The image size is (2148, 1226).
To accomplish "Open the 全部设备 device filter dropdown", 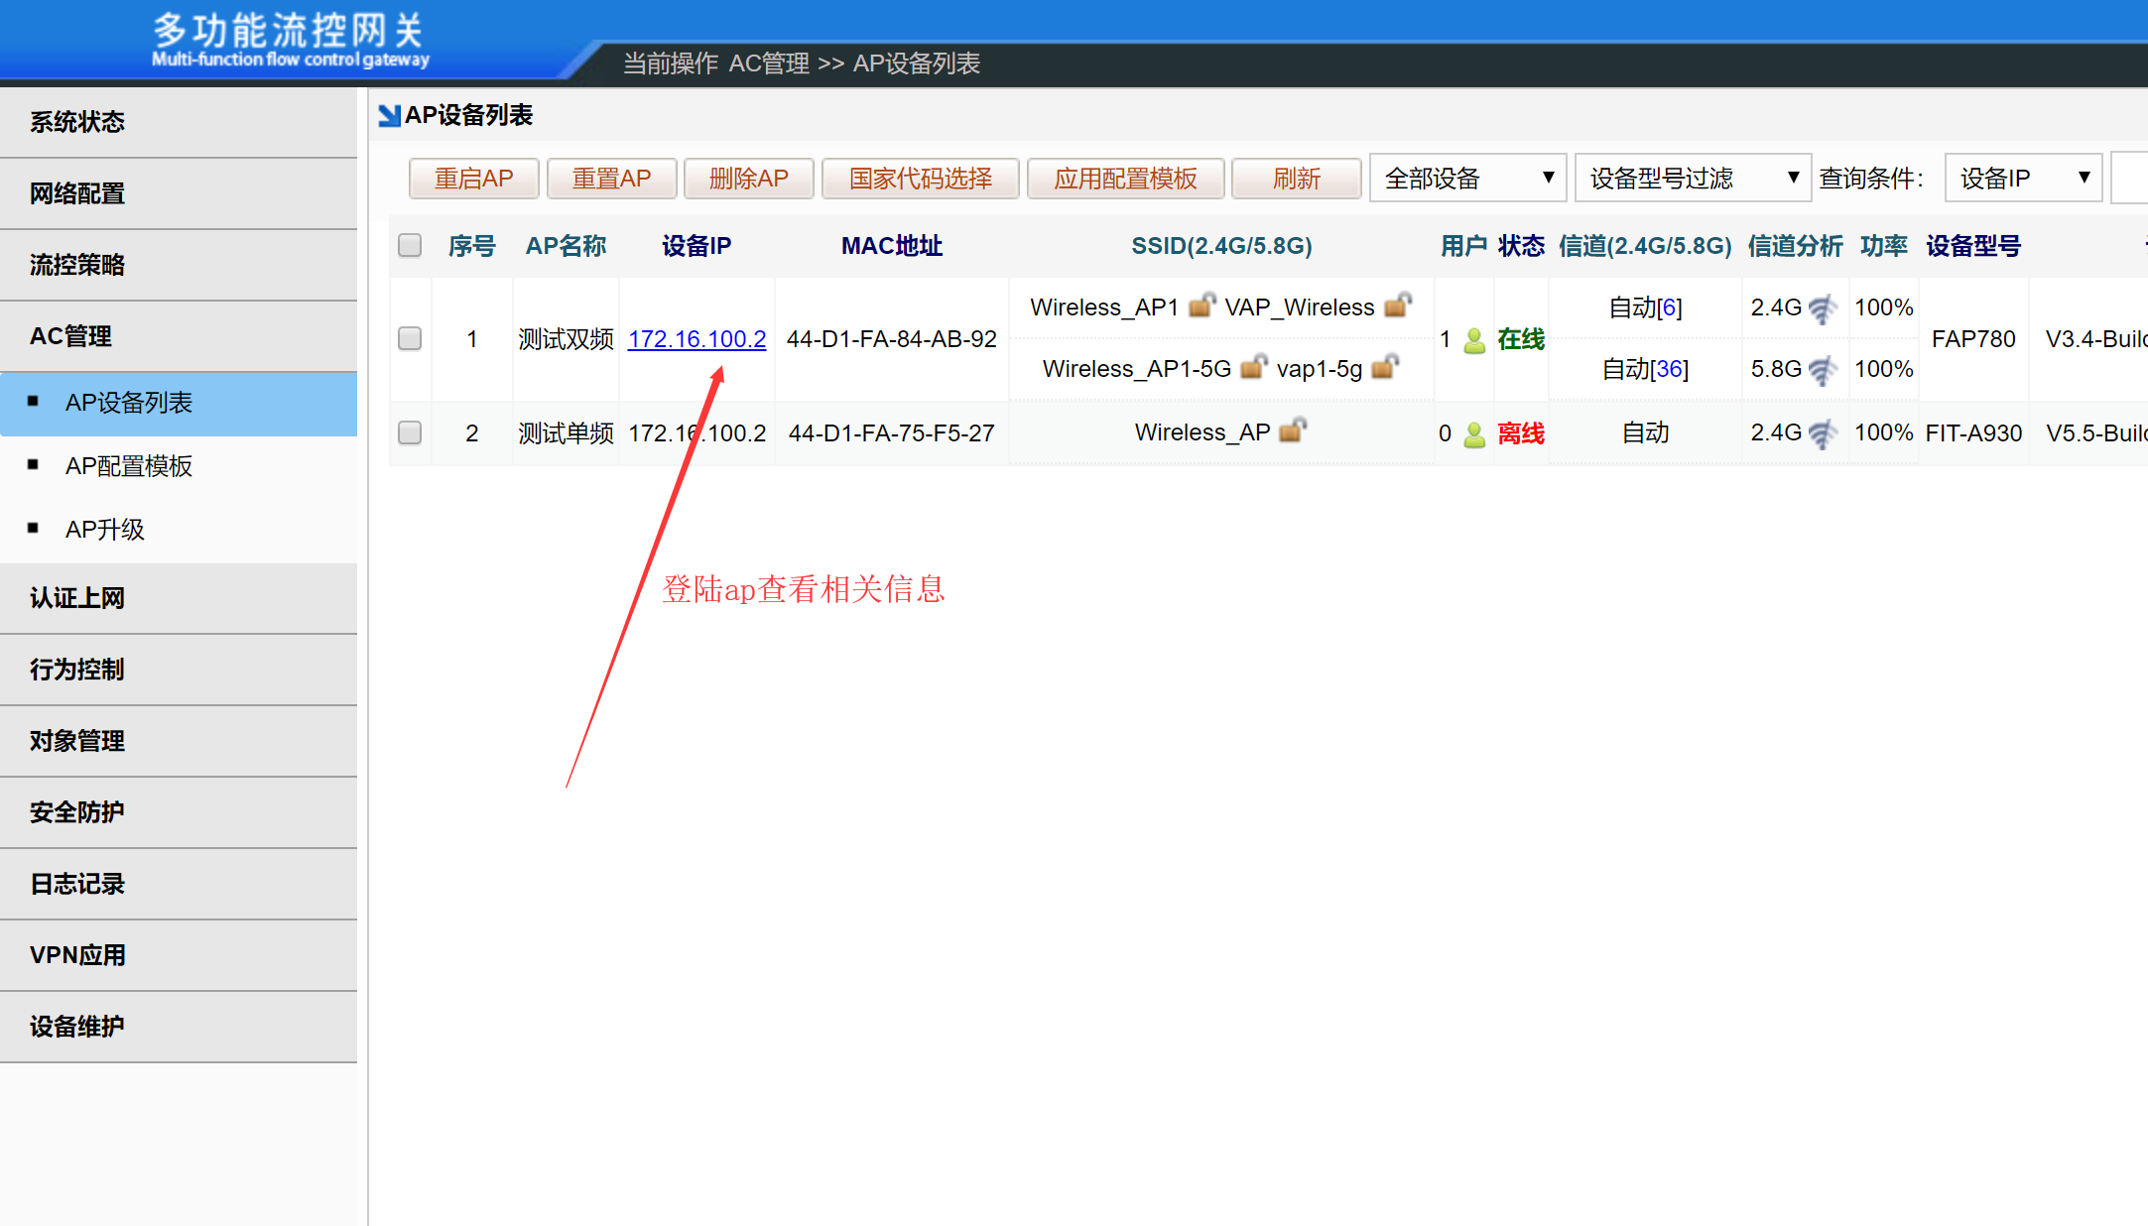I will [x=1467, y=179].
